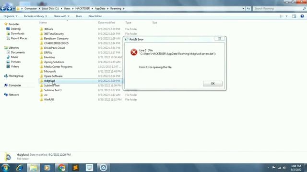Open the Share with menu
Screen dimensions: 307x172
click(61, 16)
